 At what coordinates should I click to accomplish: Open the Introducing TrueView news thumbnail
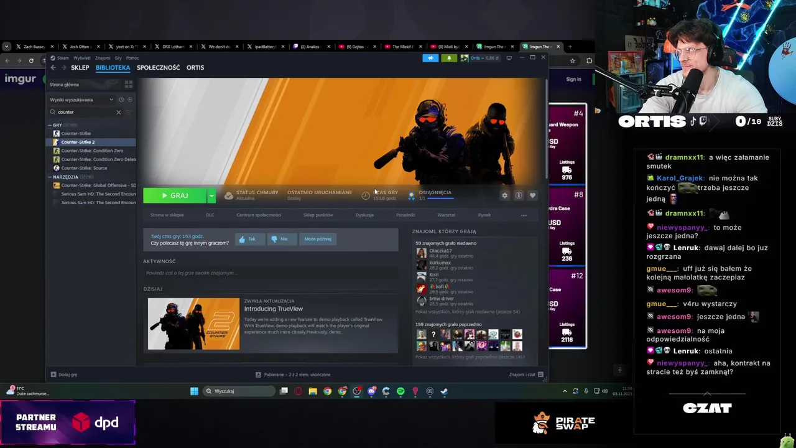point(193,324)
